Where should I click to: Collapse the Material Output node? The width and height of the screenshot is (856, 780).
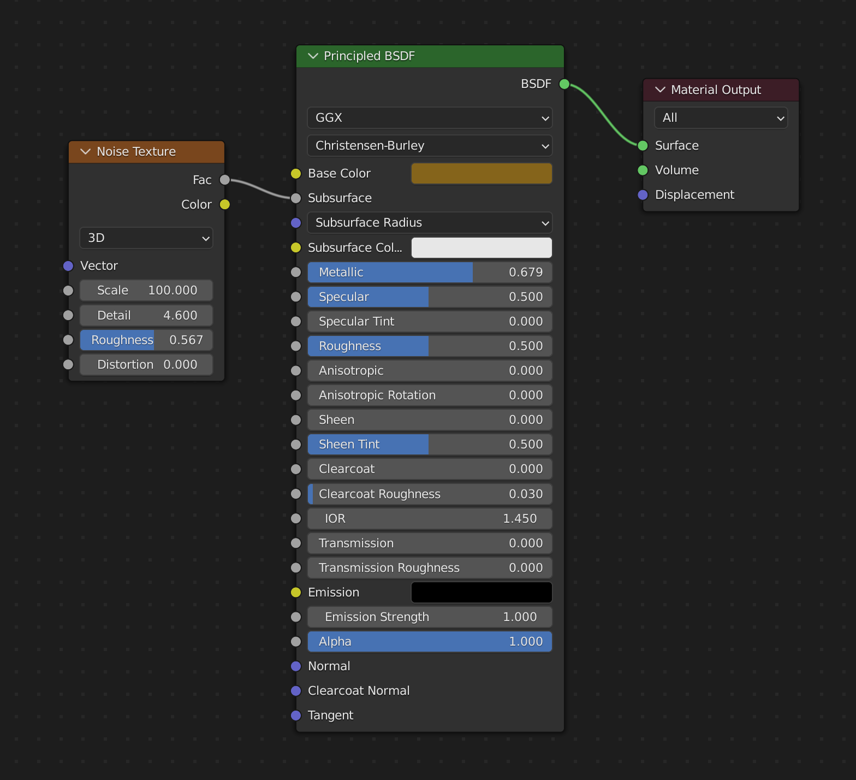point(660,90)
